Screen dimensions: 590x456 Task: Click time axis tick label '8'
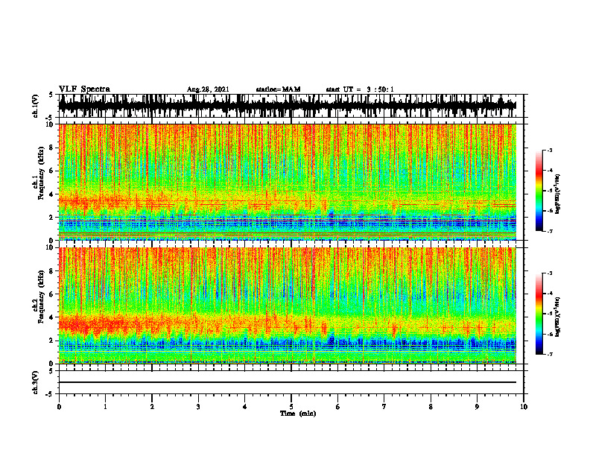coord(431,407)
